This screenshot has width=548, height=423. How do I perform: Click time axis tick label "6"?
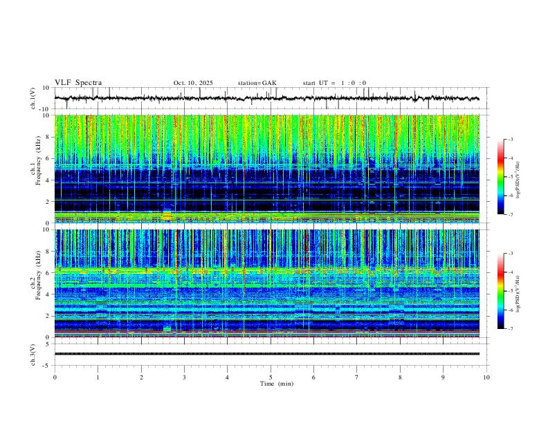314,377
